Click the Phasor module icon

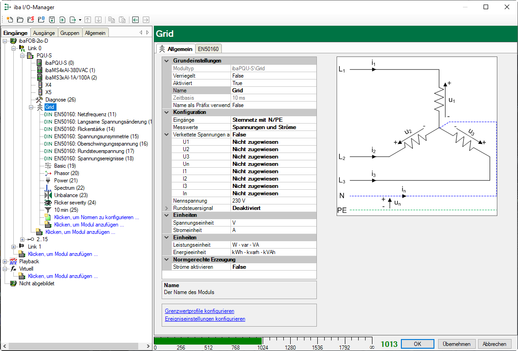pyautogui.click(x=48, y=173)
